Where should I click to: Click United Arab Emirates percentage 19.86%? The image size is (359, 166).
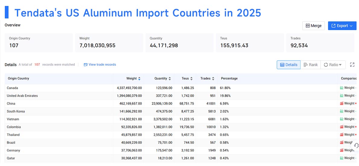(225, 96)
